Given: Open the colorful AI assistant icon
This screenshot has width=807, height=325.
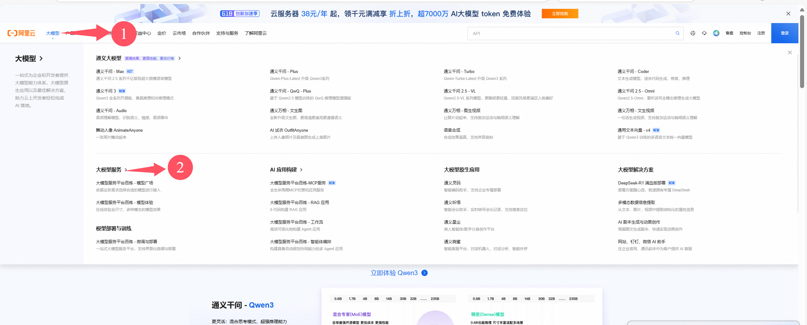Looking at the screenshot, I should (x=716, y=33).
